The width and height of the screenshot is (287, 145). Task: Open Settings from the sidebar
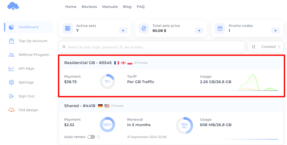26,82
